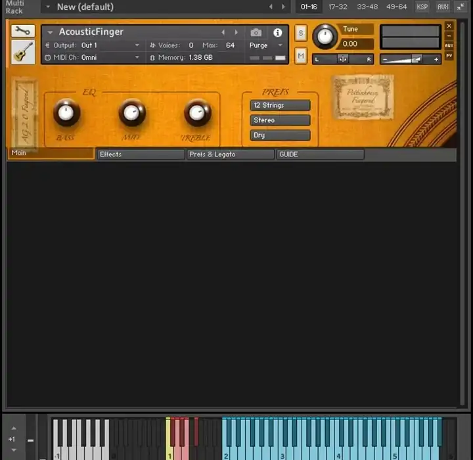Open the 12 Strings preference menu
Image resolution: width=473 pixels, height=460 pixels.
tap(280, 105)
